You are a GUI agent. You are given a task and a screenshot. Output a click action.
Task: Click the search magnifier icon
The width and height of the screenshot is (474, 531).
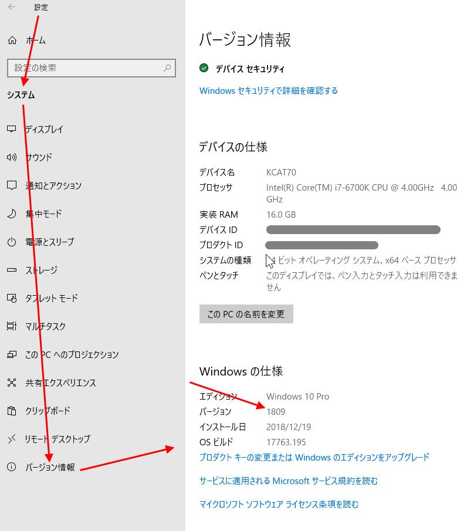pyautogui.click(x=167, y=67)
